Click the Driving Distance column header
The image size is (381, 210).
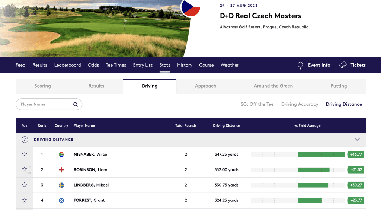227,125
